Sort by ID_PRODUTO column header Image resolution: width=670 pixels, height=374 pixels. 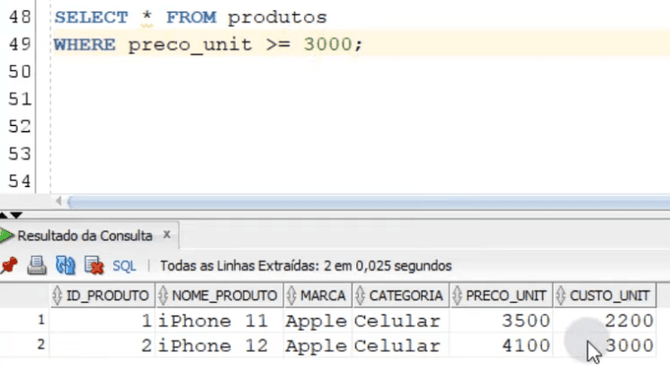[103, 296]
